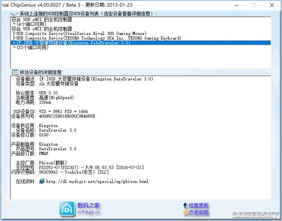Open the mydigit.net phison.html link
This screenshot has height=221, width=282.
click(x=97, y=181)
